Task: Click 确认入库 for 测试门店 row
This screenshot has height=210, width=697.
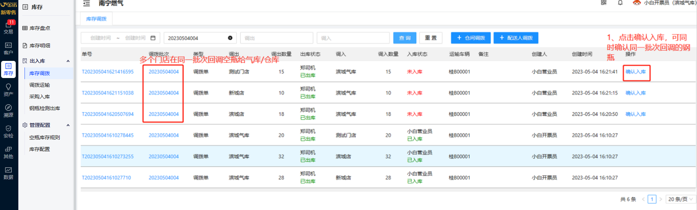Action: point(635,72)
